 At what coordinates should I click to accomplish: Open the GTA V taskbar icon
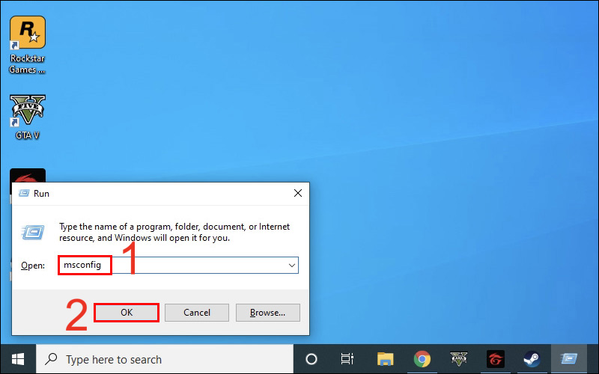point(458,359)
